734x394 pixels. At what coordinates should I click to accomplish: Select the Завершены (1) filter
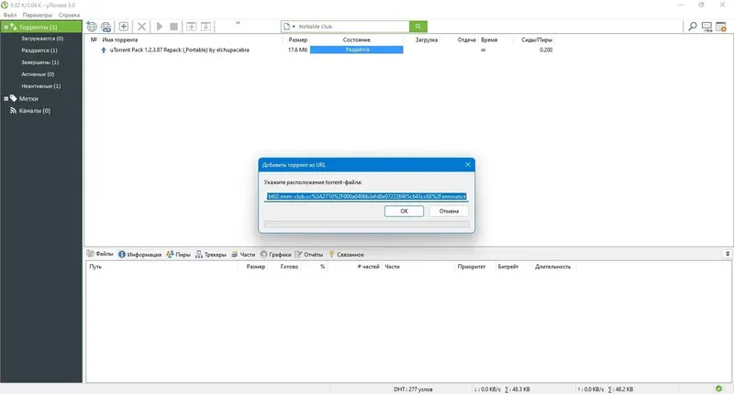pos(39,62)
